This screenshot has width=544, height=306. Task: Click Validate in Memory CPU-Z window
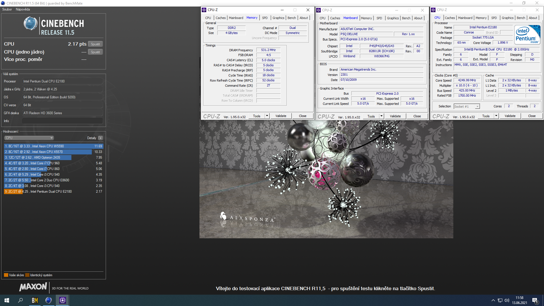[x=281, y=116]
